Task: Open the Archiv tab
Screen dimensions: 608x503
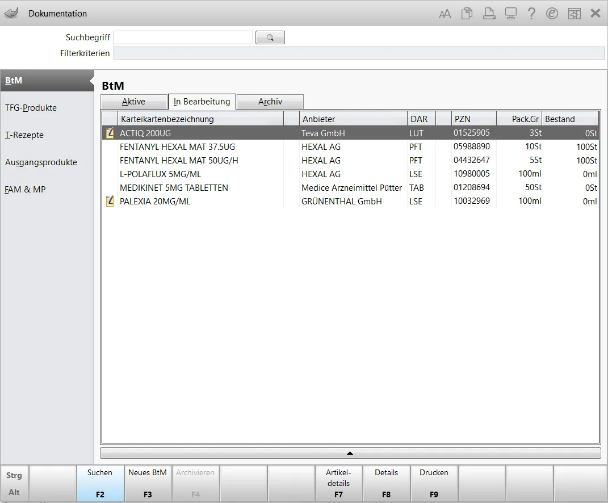Action: (270, 102)
